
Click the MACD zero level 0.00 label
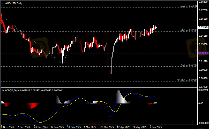coord(201,103)
